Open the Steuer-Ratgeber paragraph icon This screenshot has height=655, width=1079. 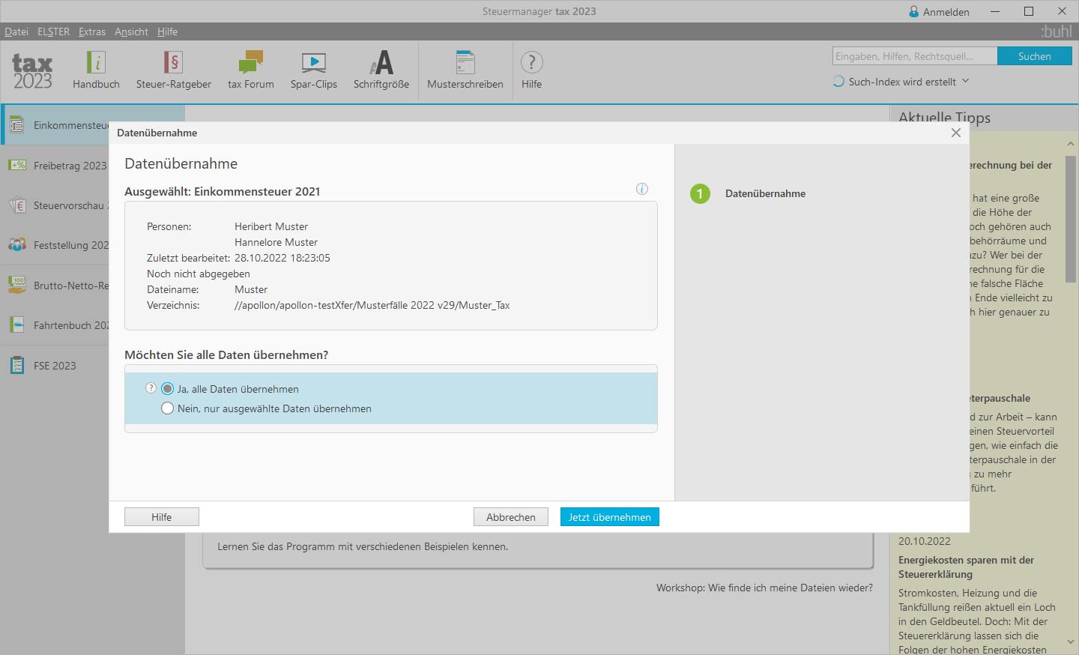pos(173,62)
